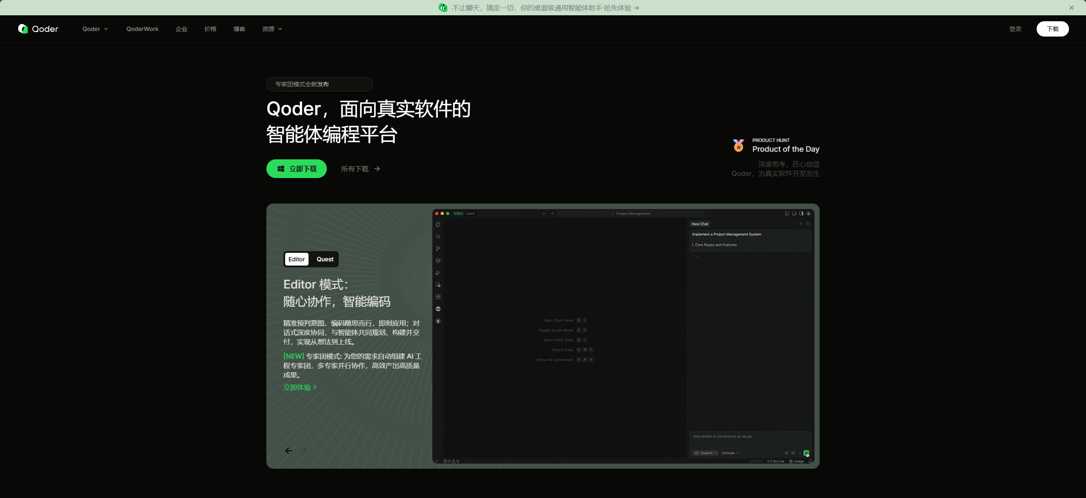This screenshot has height=498, width=1086.
Task: Open the 博客 blog page
Action: pyautogui.click(x=239, y=29)
